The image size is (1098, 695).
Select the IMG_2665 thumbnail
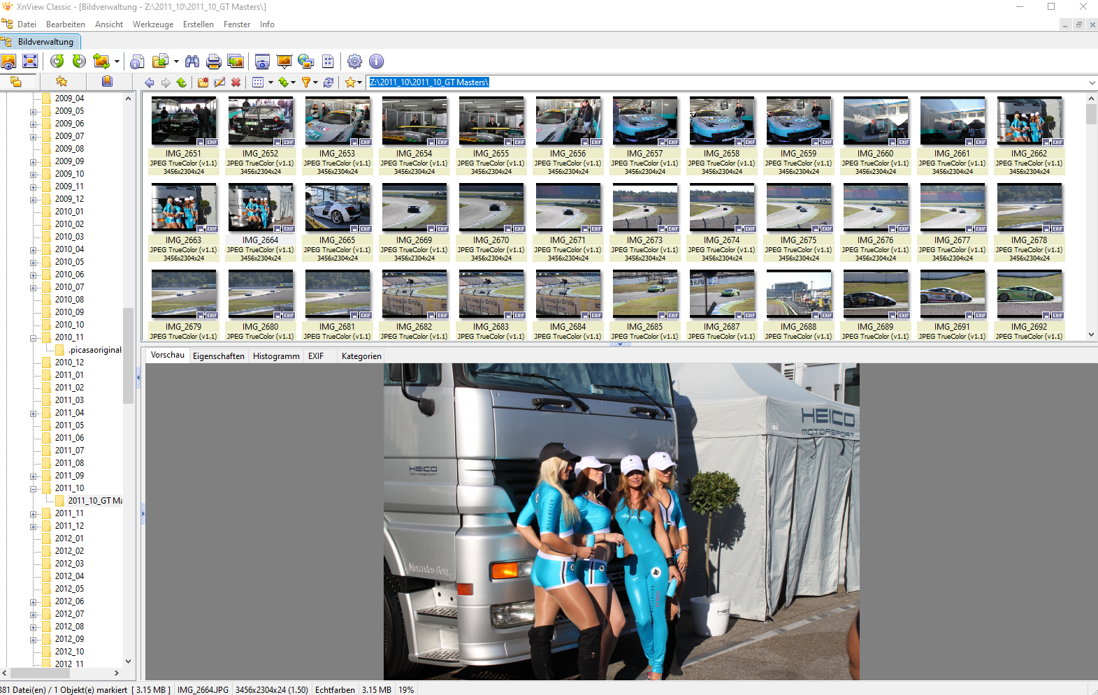(338, 207)
